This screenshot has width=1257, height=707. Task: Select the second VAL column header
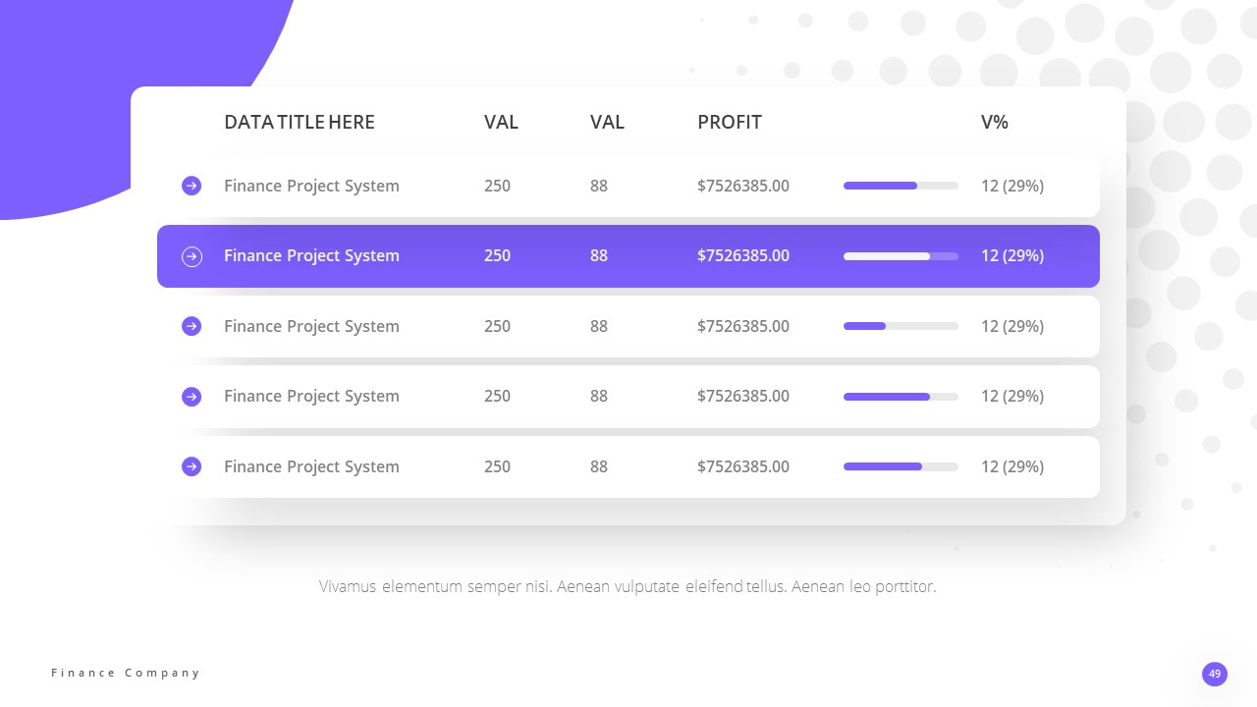click(x=607, y=122)
